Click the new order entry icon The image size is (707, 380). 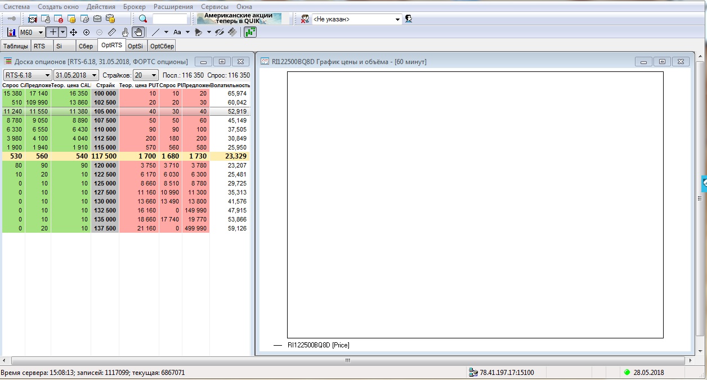(x=46, y=19)
